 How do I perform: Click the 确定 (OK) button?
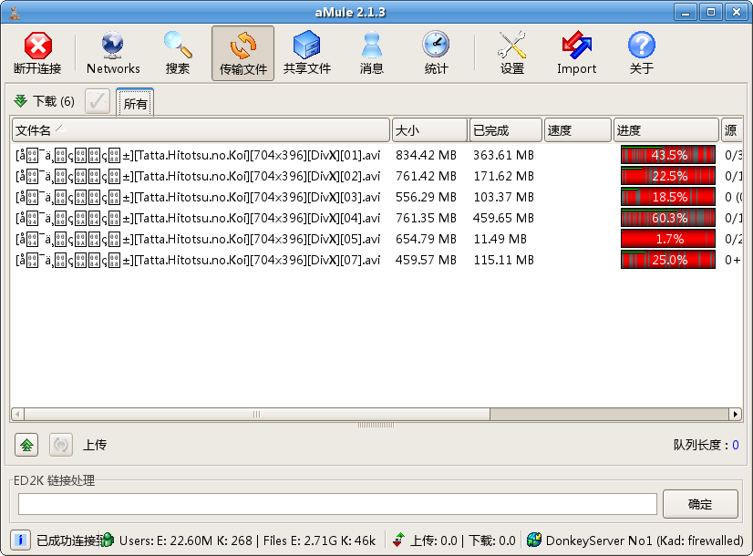pos(700,504)
